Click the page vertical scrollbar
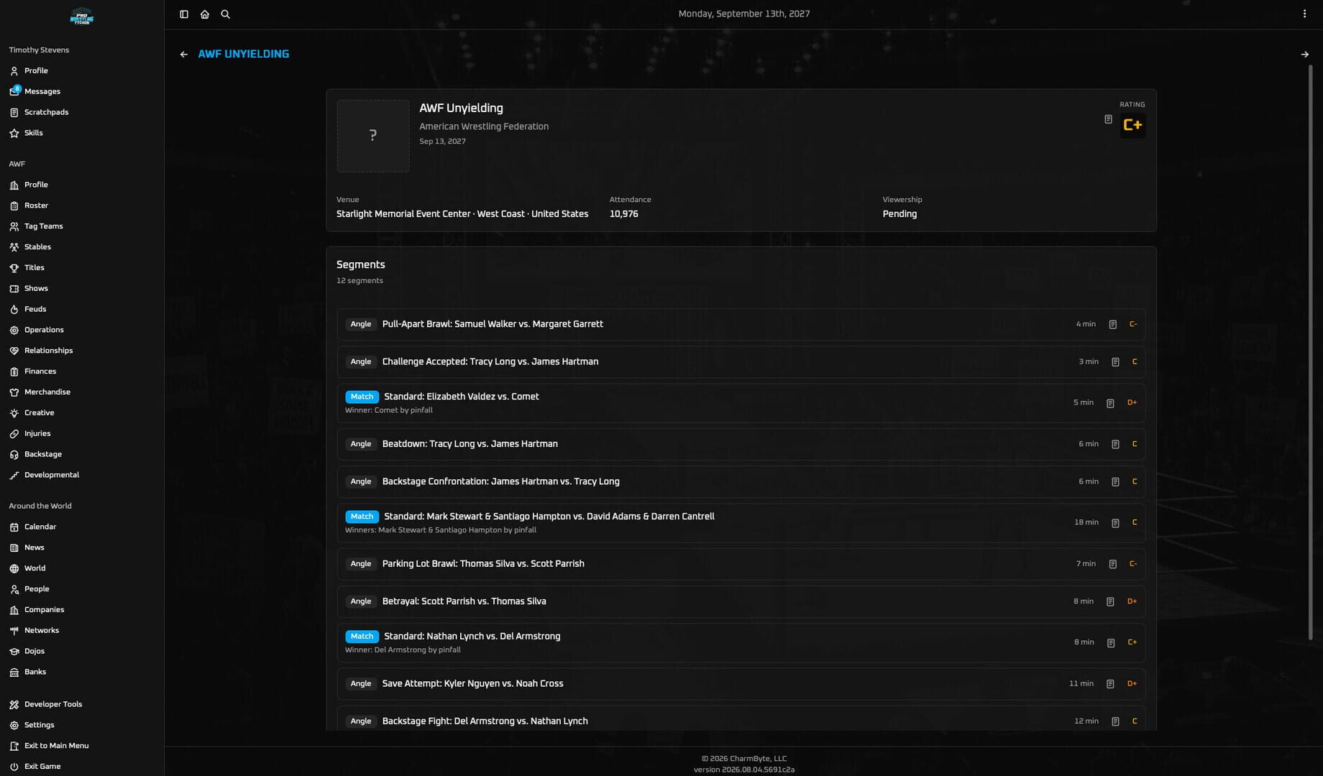 pos(1310,352)
